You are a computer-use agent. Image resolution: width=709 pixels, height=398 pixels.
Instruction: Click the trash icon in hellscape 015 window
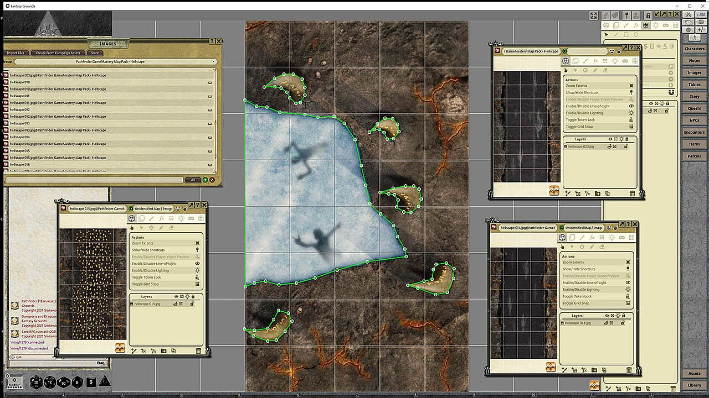(198, 351)
